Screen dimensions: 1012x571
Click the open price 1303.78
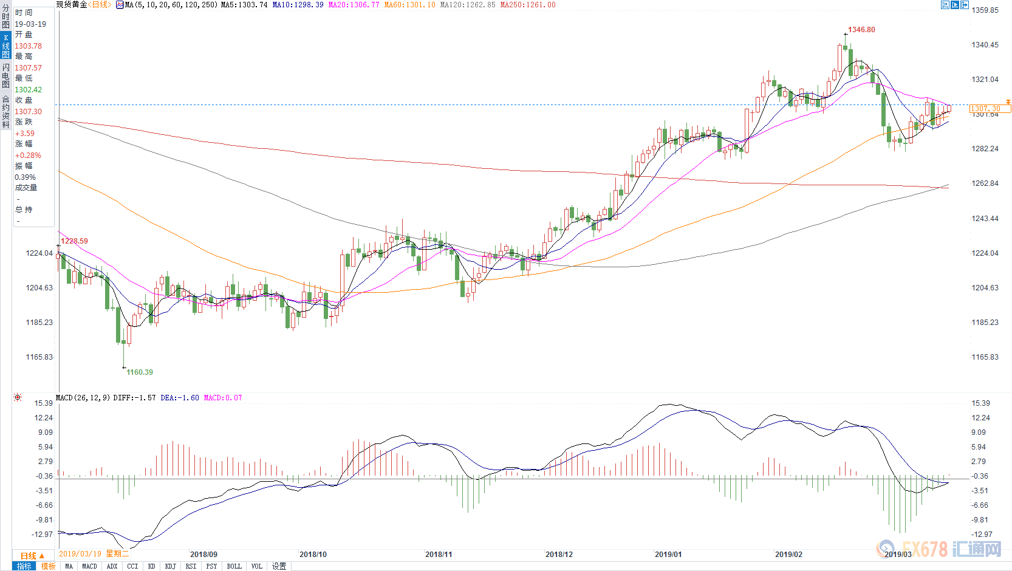29,46
